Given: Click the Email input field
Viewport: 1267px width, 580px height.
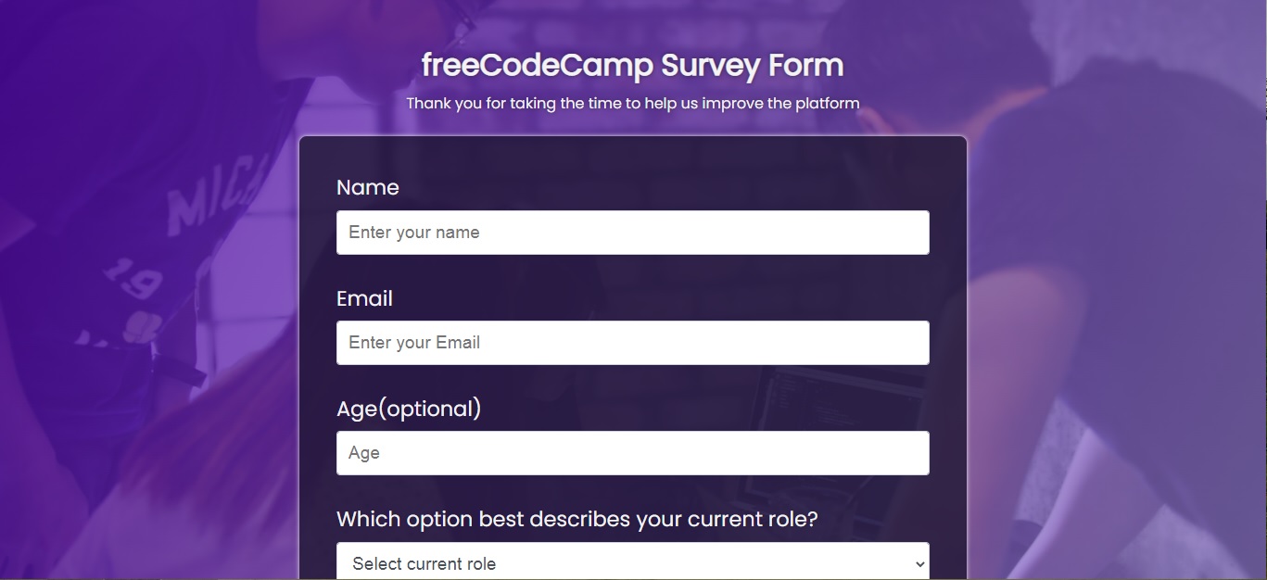Looking at the screenshot, I should coord(633,342).
